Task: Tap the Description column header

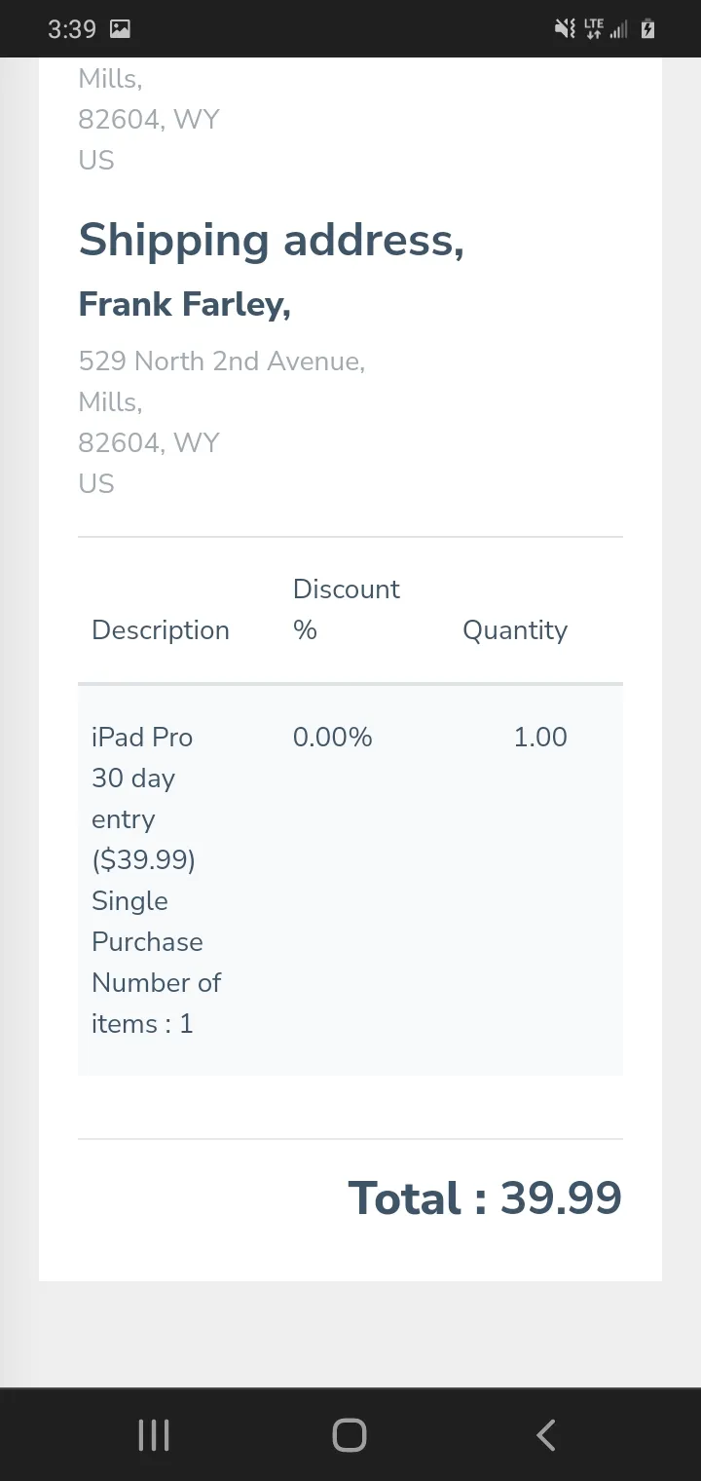Action: click(161, 630)
